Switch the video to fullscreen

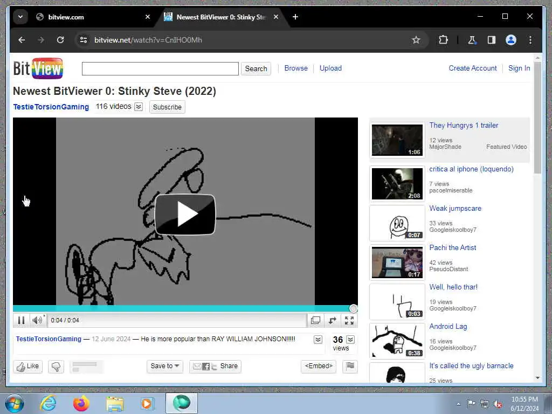[349, 320]
